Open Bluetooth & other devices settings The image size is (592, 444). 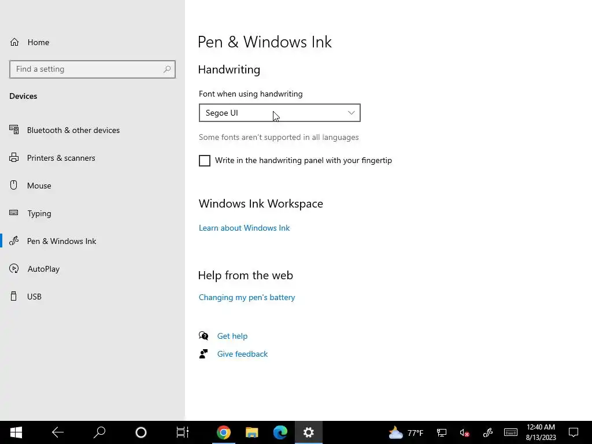73,130
